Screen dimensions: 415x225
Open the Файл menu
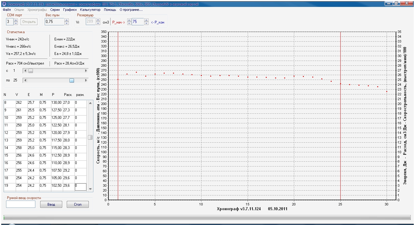tap(7, 10)
